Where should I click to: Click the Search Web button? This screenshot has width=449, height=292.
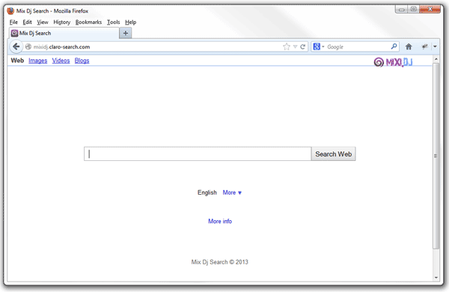333,154
